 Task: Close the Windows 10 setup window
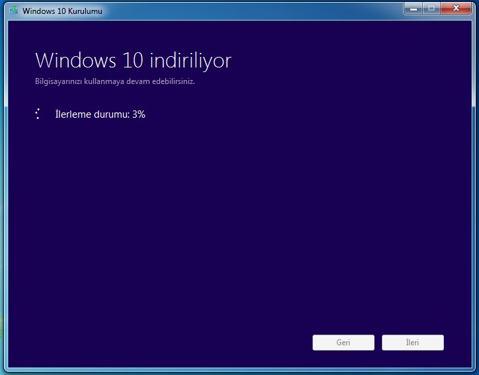point(456,8)
